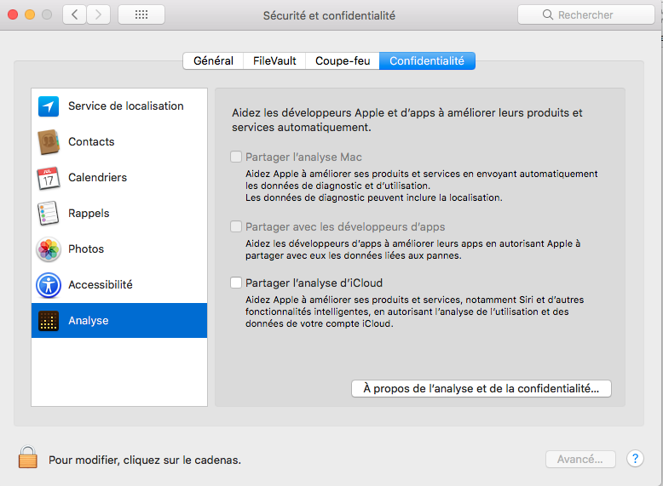The height and width of the screenshot is (486, 663).
Task: Focus the Rechercher search field
Action: click(x=586, y=14)
